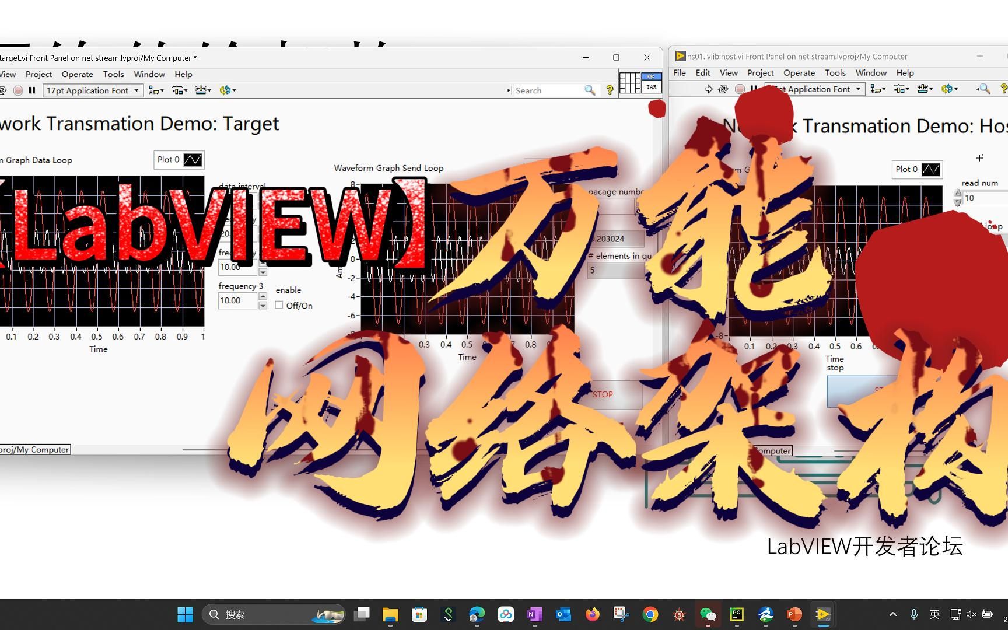Image resolution: width=1008 pixels, height=630 pixels.
Task: Open Align Objects menu in Target window
Action: pyautogui.click(x=156, y=90)
